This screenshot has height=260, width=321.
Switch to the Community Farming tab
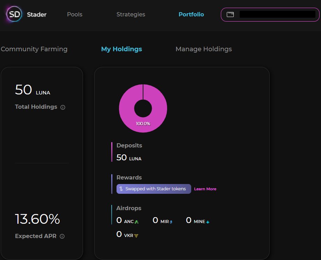[34, 49]
